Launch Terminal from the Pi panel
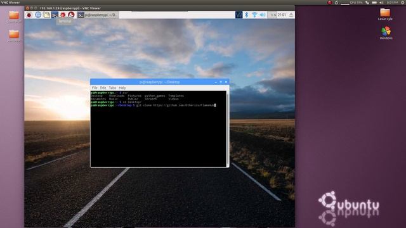This screenshot has height=228, width=406. click(55, 15)
